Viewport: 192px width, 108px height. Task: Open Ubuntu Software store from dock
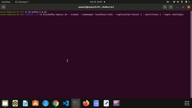coord(35,103)
